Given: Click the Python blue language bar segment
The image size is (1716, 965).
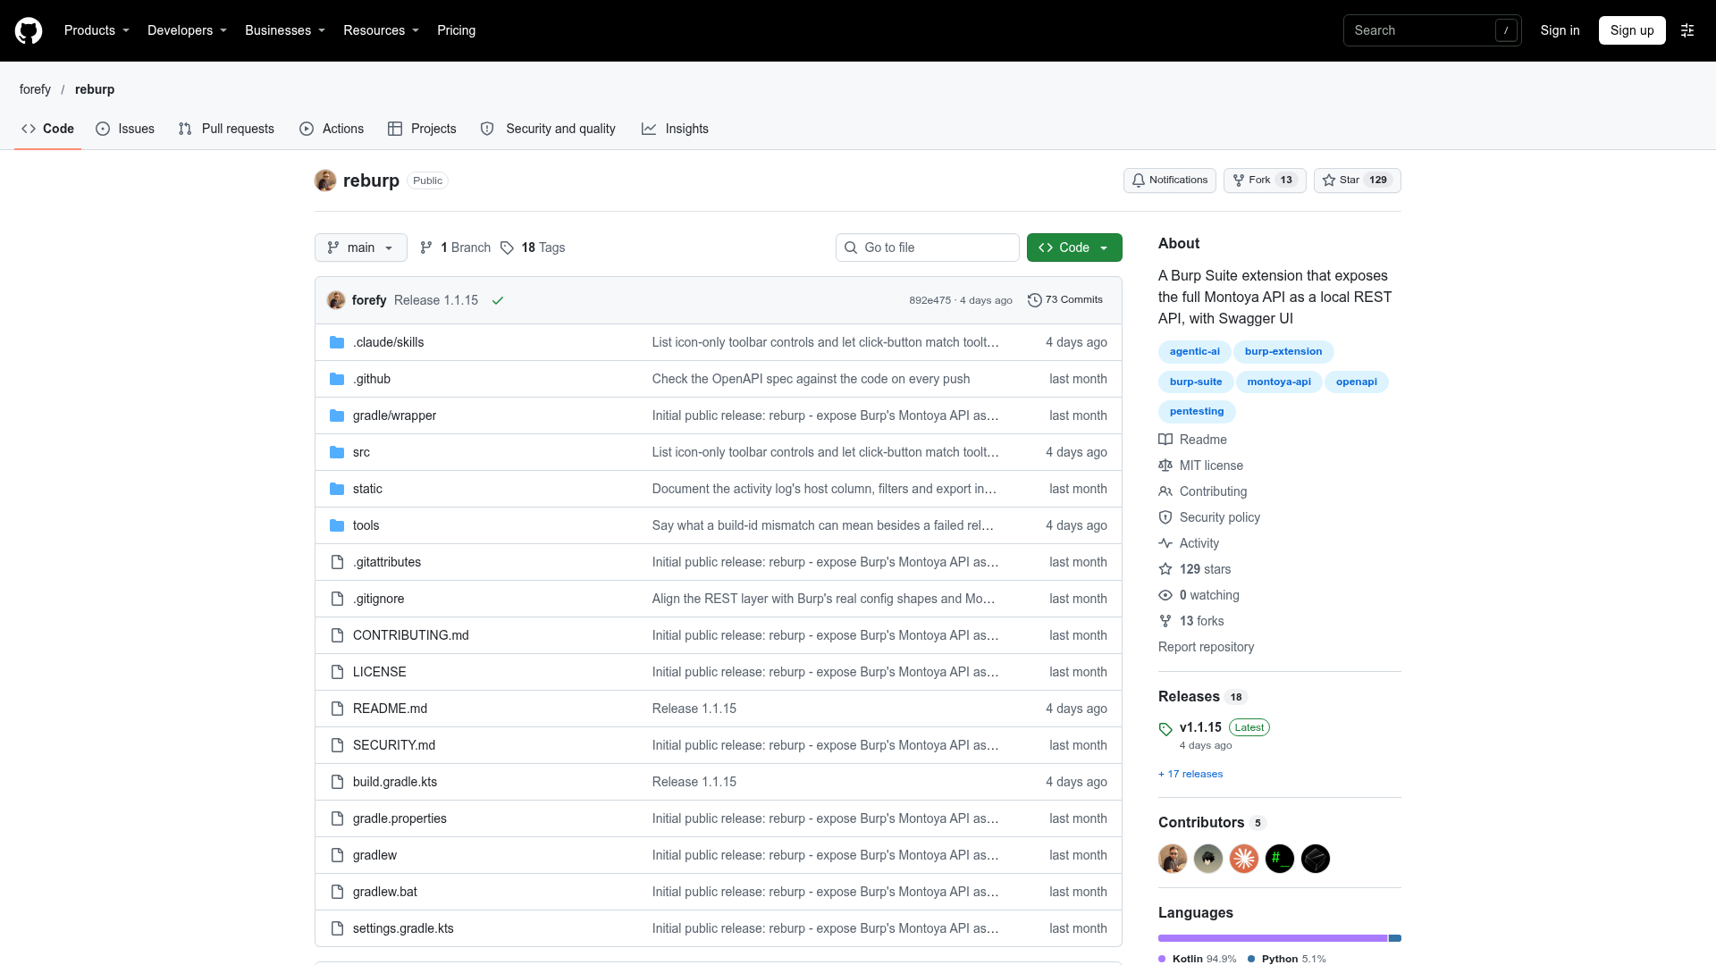Looking at the screenshot, I should (x=1395, y=938).
